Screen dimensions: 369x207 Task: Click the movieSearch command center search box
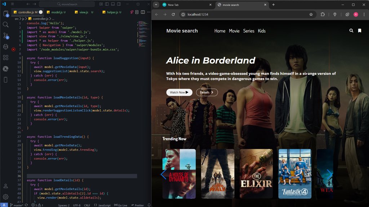(x=67, y=4)
